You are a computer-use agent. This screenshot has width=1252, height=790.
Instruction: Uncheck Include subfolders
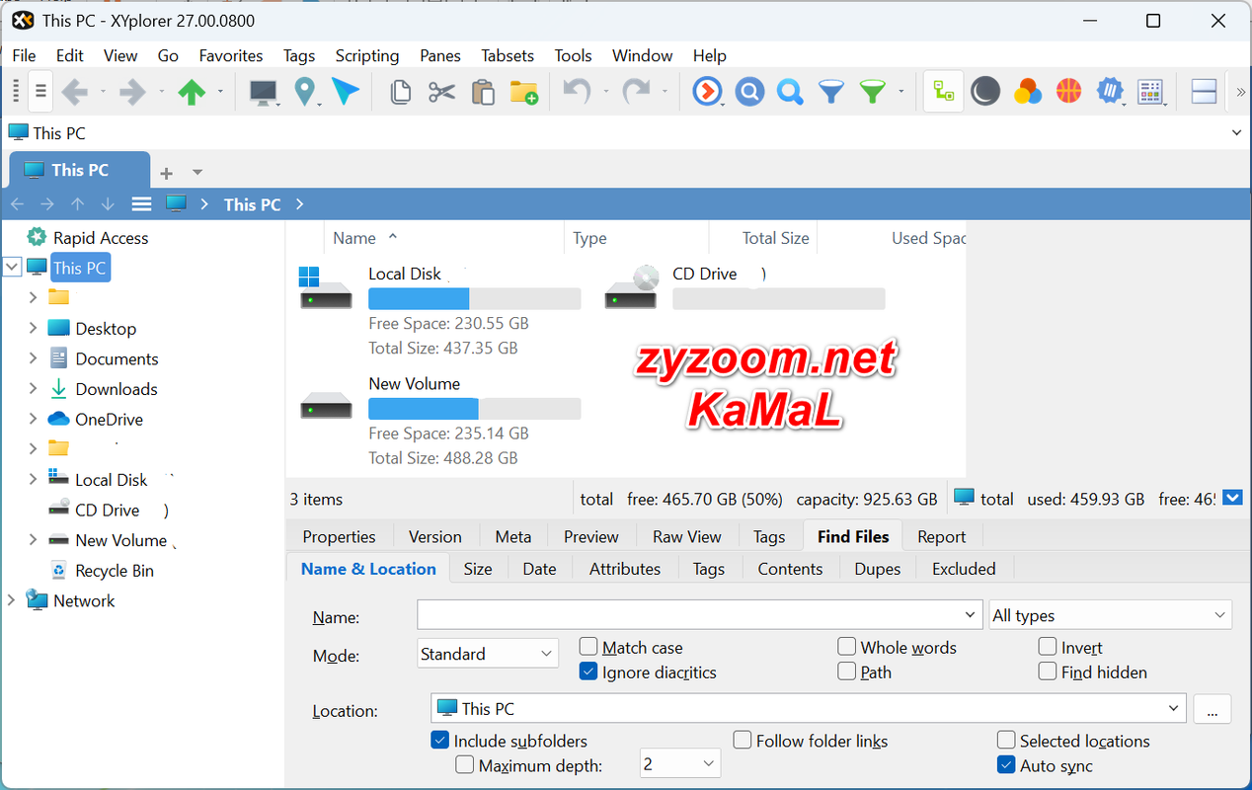(x=440, y=740)
